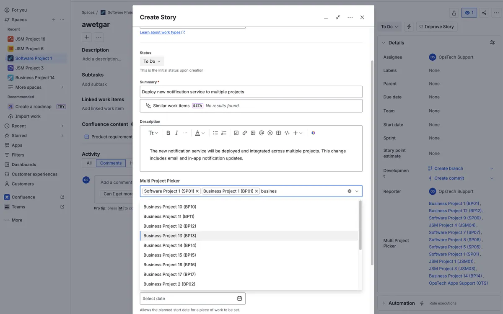Select Business Project 10 (BP10) option
This screenshot has height=314, width=503.
click(x=249, y=207)
